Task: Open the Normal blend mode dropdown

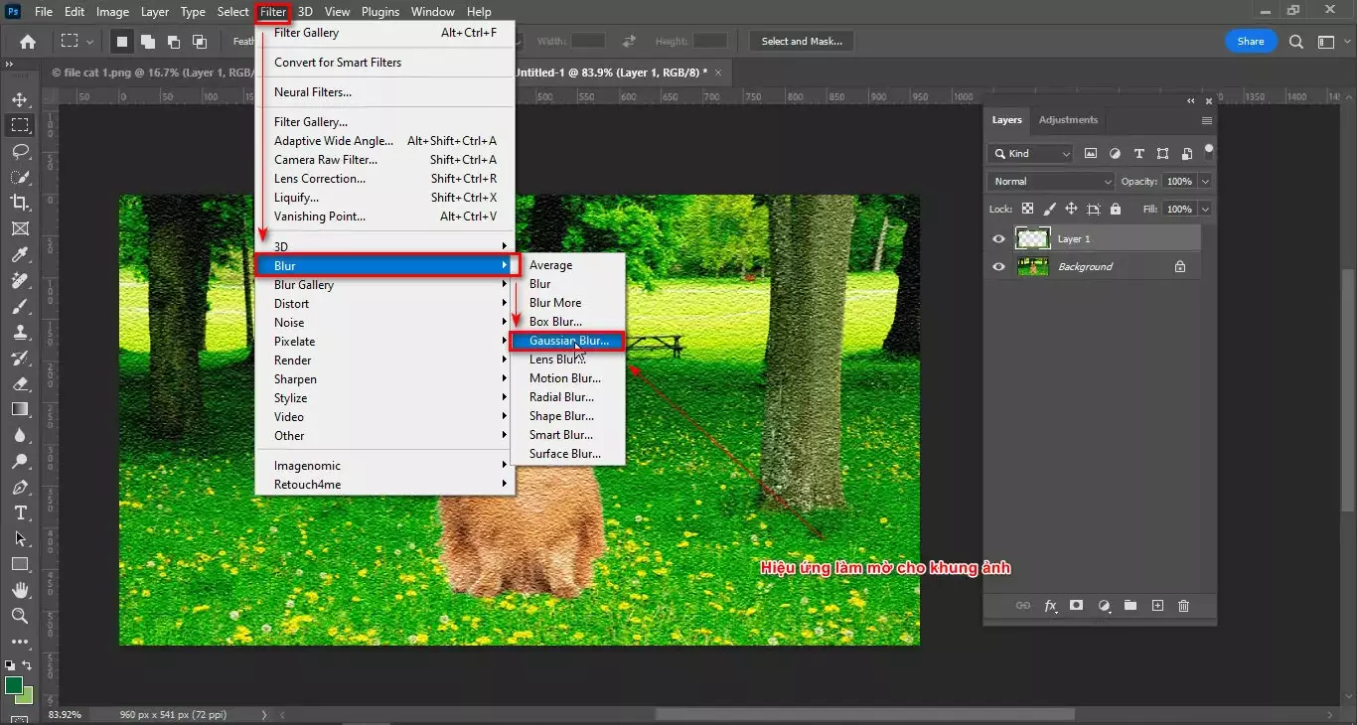Action: [1050, 181]
